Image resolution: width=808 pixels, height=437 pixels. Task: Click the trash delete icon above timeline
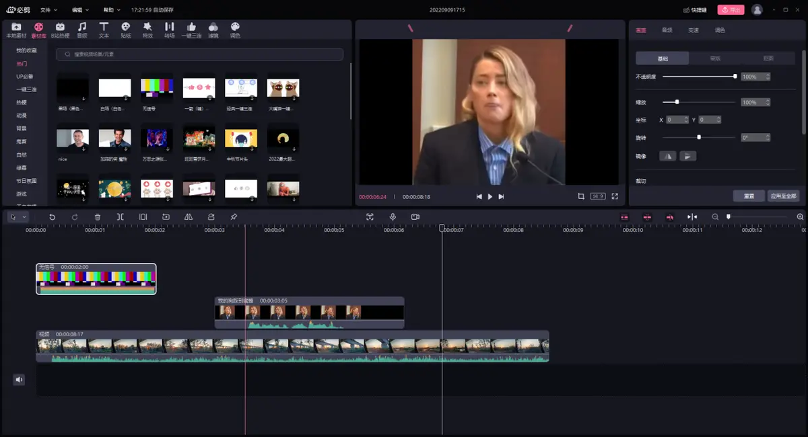click(x=98, y=217)
